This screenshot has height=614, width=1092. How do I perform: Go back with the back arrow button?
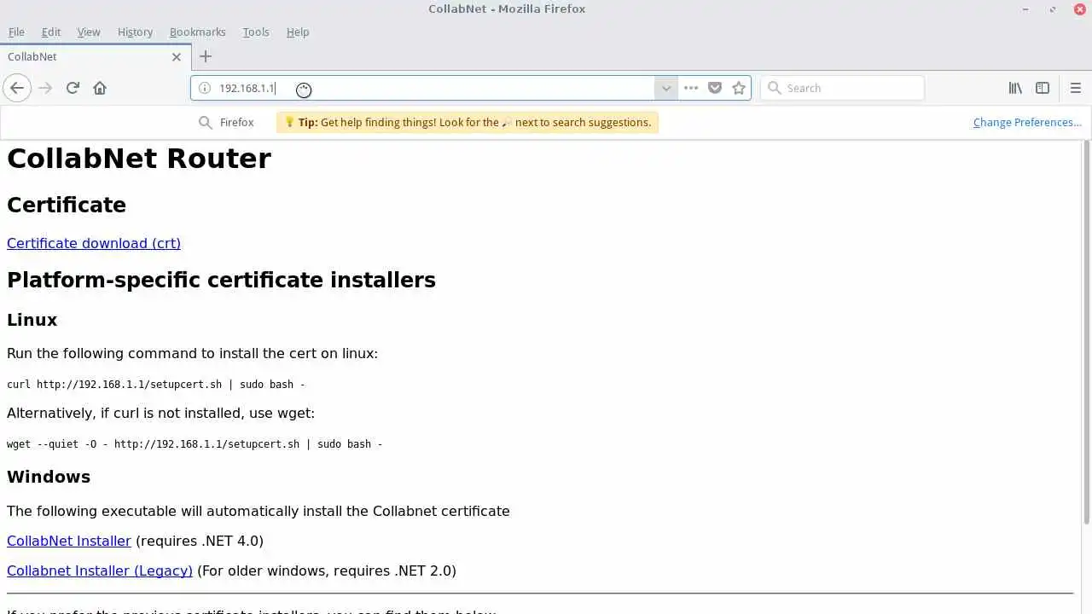pos(17,88)
